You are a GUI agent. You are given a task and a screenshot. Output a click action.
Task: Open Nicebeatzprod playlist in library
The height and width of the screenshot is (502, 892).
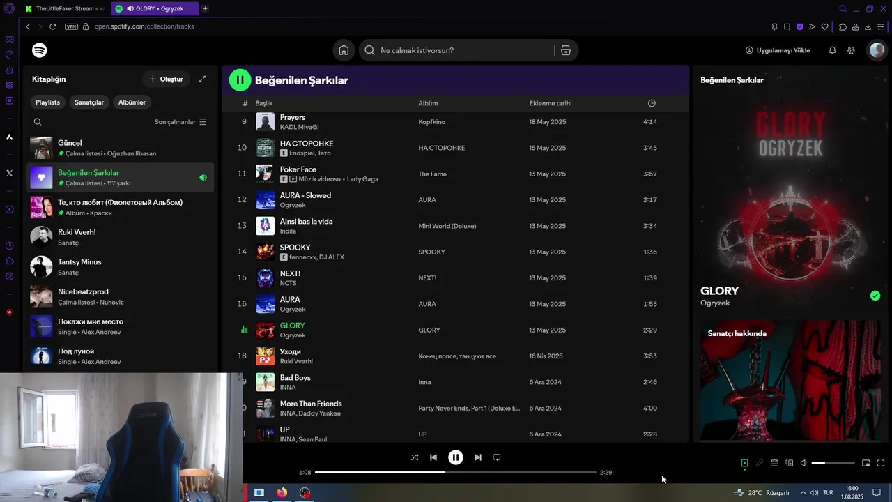[121, 296]
